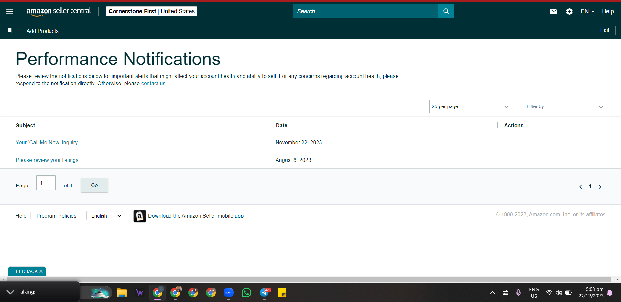This screenshot has width=621, height=302.
Task: Click the search magnifier button
Action: pyautogui.click(x=446, y=11)
